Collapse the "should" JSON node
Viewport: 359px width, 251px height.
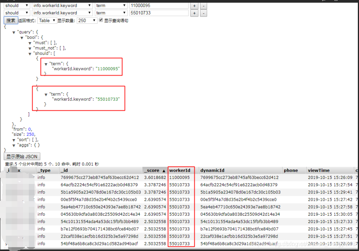pyautogui.click(x=30, y=54)
